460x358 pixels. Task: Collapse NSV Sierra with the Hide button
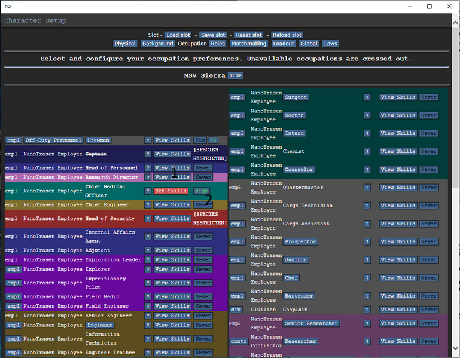click(x=236, y=76)
